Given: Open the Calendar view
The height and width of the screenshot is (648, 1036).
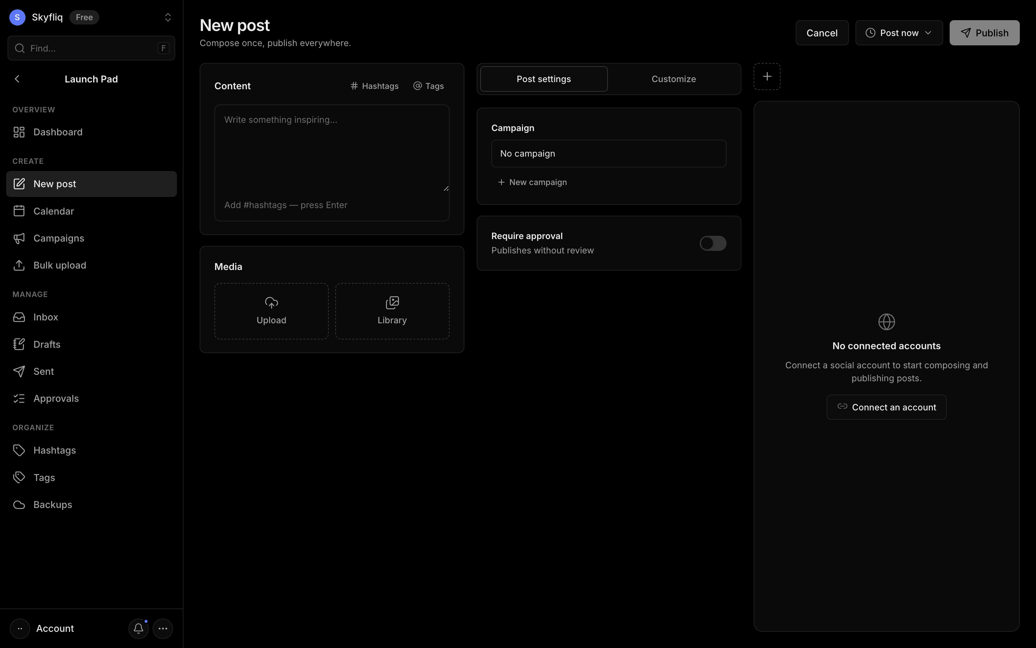Looking at the screenshot, I should pyautogui.click(x=91, y=211).
